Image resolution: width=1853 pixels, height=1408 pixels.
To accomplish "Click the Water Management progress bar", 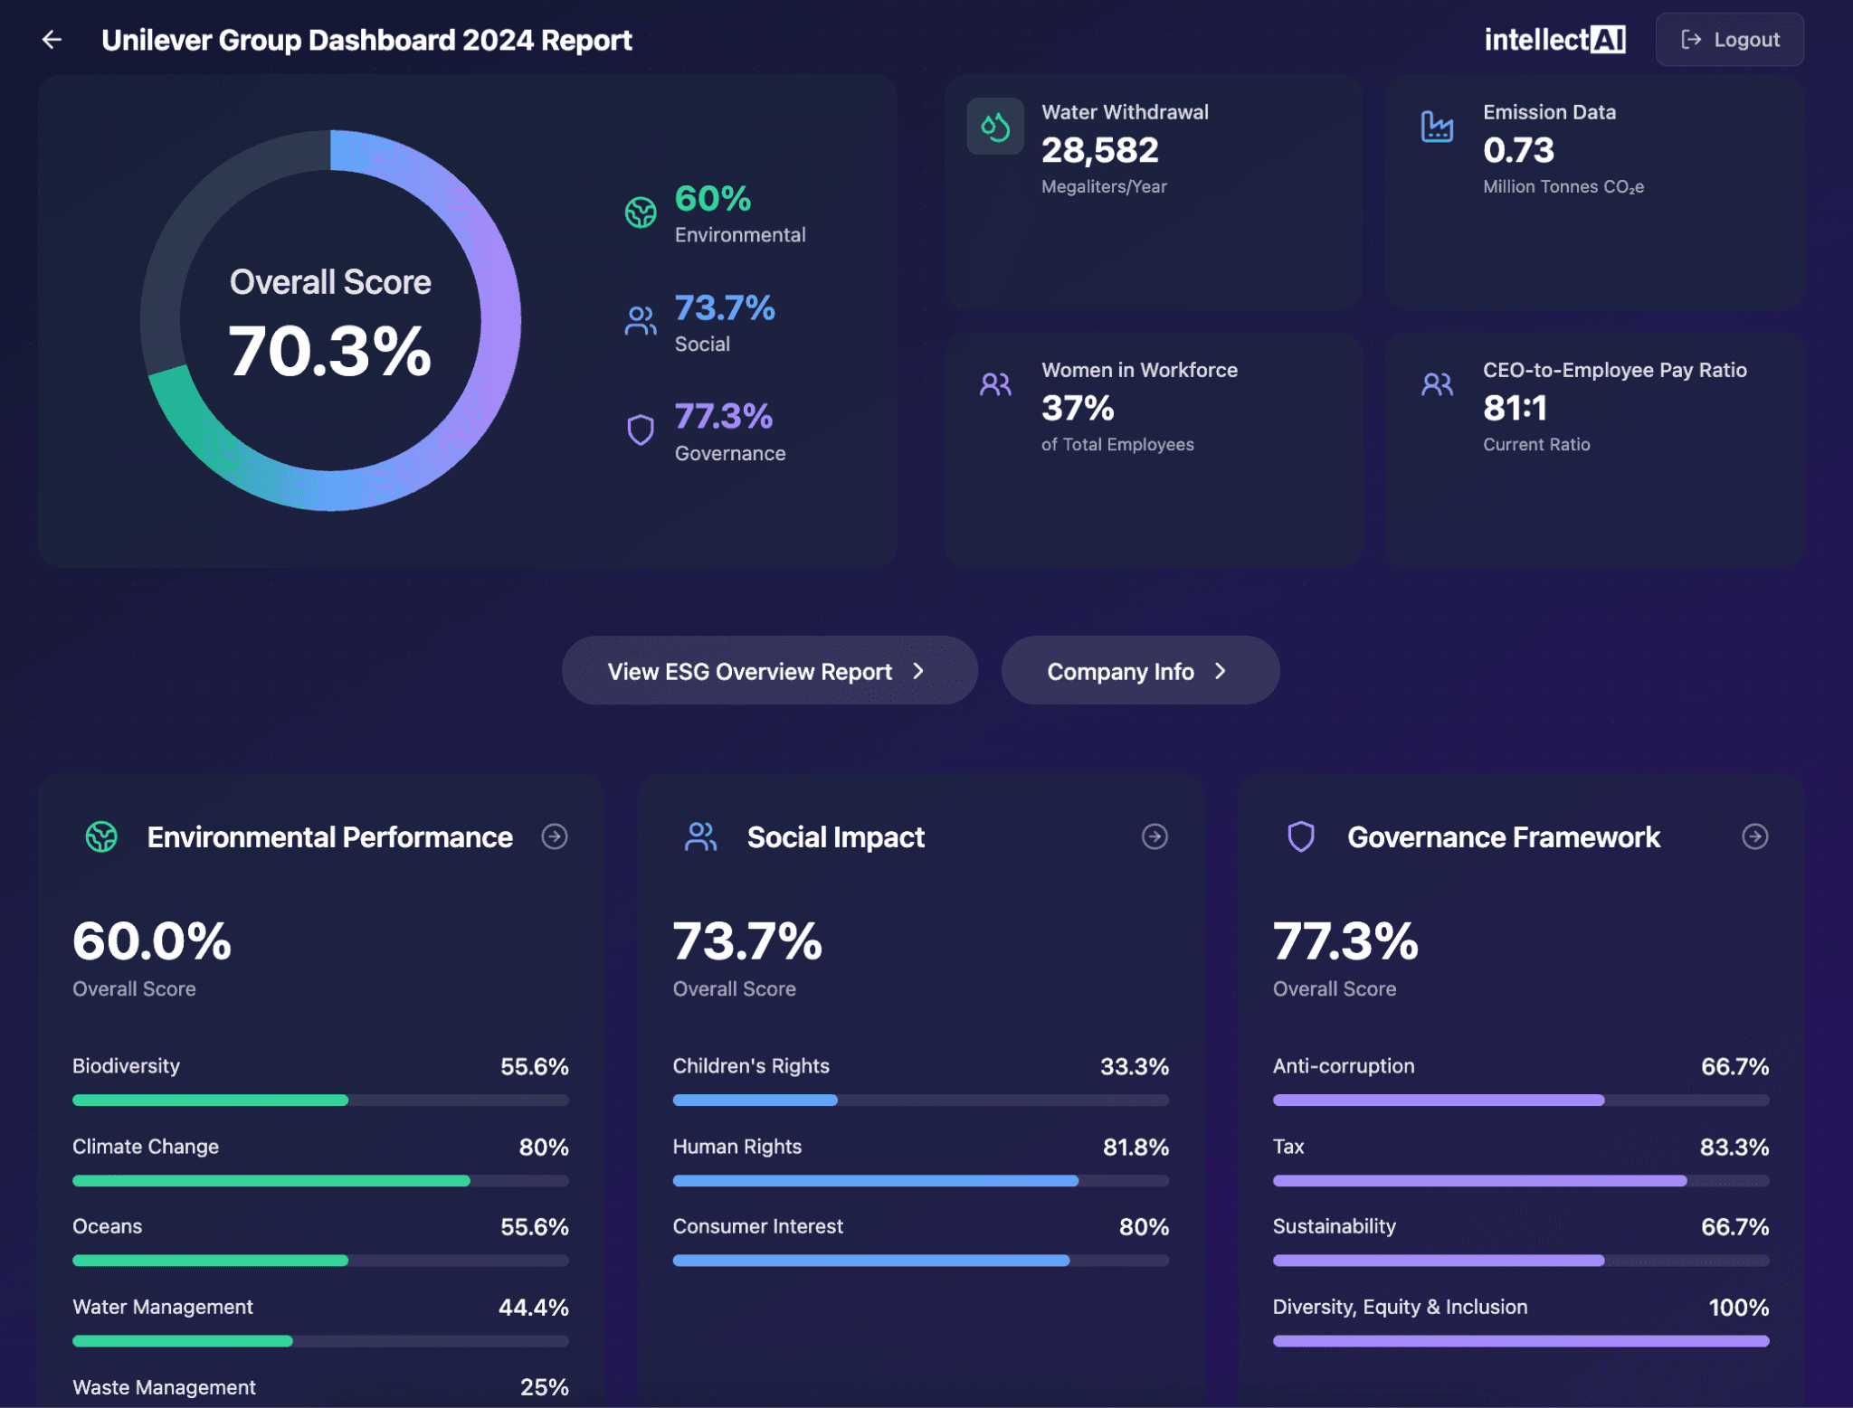I will tap(320, 1341).
